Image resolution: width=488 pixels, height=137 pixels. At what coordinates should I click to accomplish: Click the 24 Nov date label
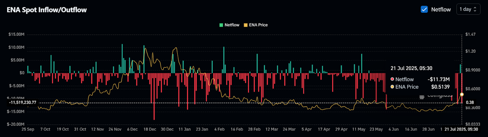115,129
